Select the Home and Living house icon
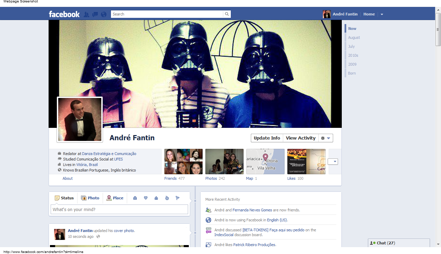 (x=156, y=198)
